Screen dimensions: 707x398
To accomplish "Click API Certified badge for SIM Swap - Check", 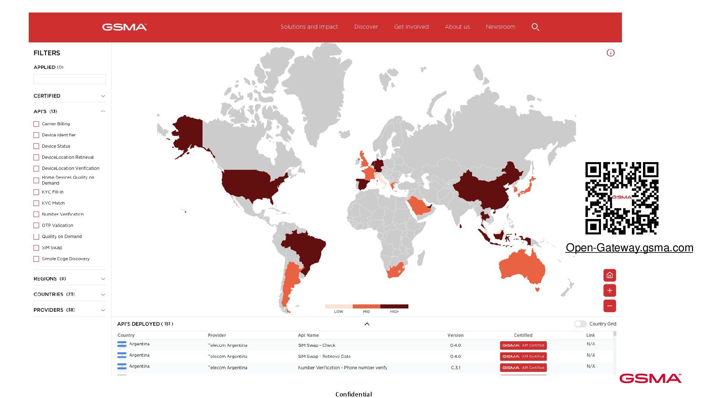I will pos(523,345).
